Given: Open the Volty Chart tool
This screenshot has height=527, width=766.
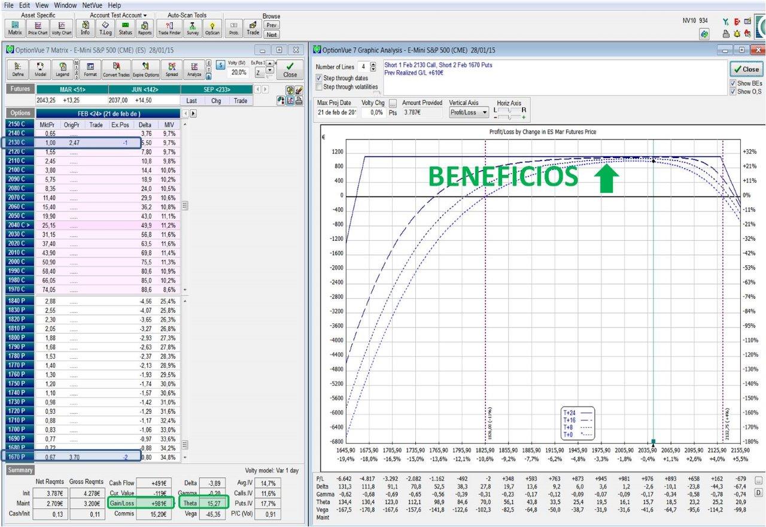Looking at the screenshot, I should tap(61, 28).
